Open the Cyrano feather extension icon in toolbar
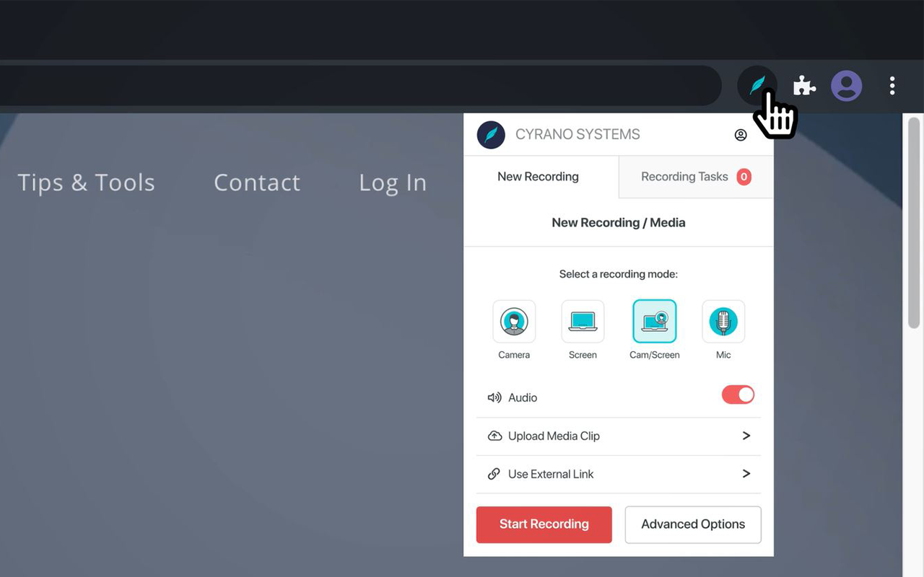The width and height of the screenshot is (924, 577). 757,87
